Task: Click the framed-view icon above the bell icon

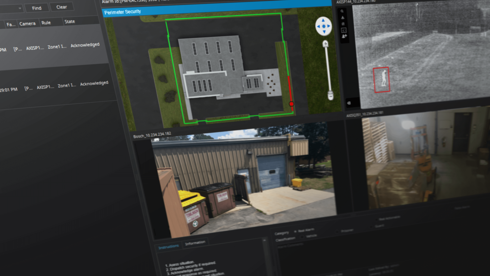Action: (344, 30)
